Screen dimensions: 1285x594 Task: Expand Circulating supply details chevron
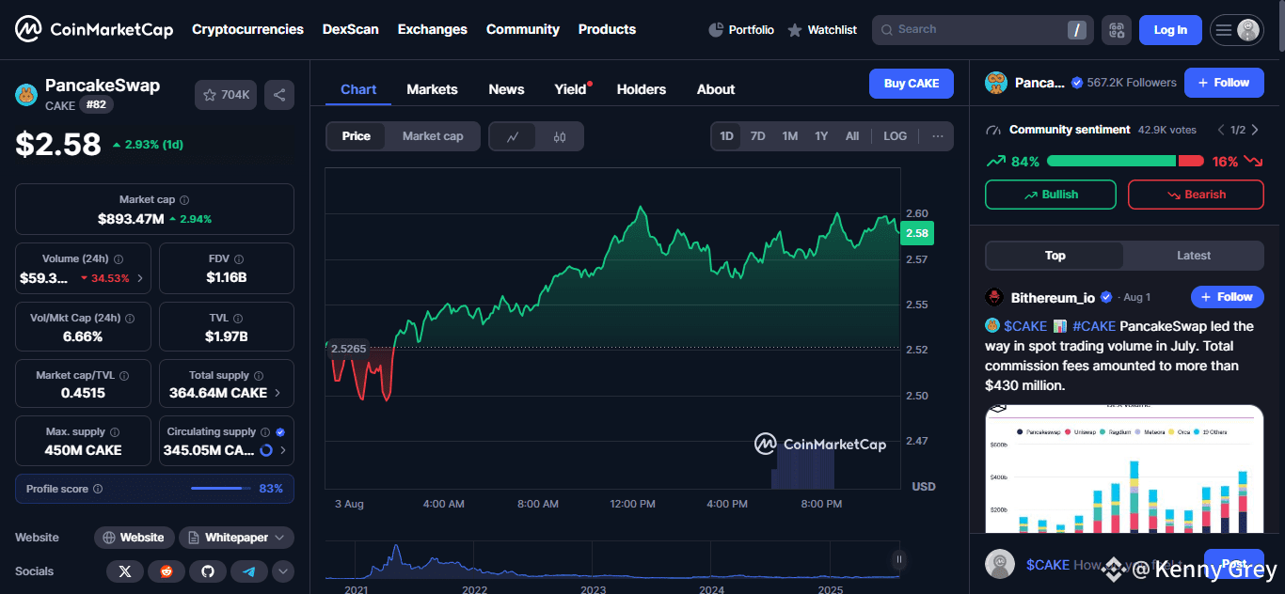[284, 450]
